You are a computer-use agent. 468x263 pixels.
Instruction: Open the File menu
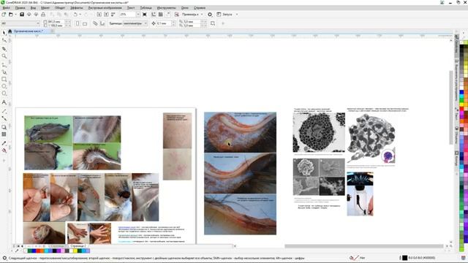point(7,8)
